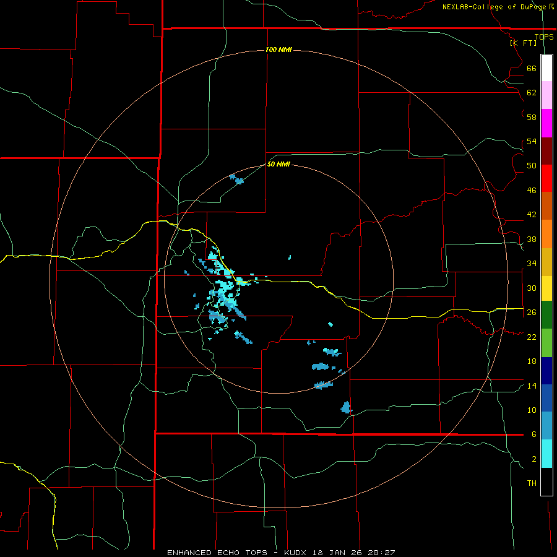Screen dimensions: 557x557
Task: Click the light blue 10-14 kft swatch
Action: point(546,426)
